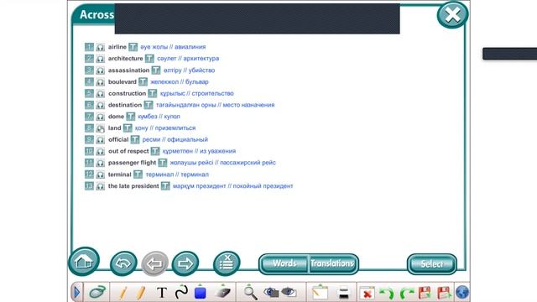Select the Text tool

162,293
